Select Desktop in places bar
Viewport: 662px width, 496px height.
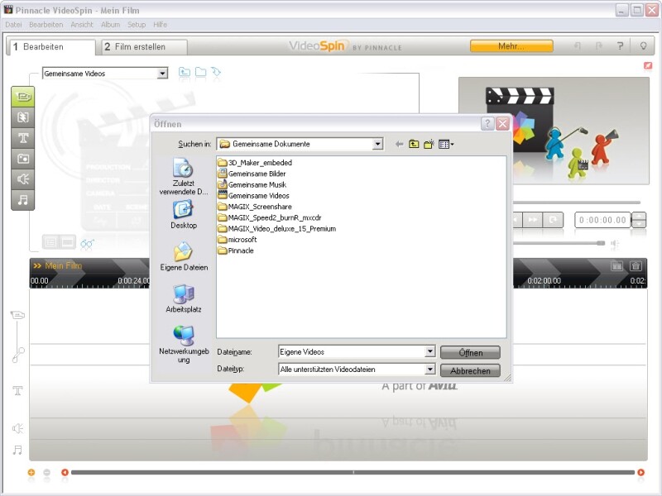184,215
